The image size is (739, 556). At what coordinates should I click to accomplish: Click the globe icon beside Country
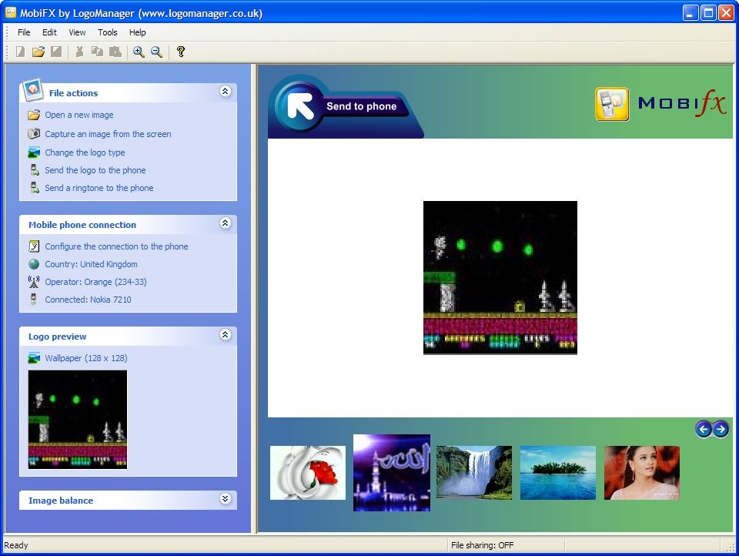tap(34, 264)
